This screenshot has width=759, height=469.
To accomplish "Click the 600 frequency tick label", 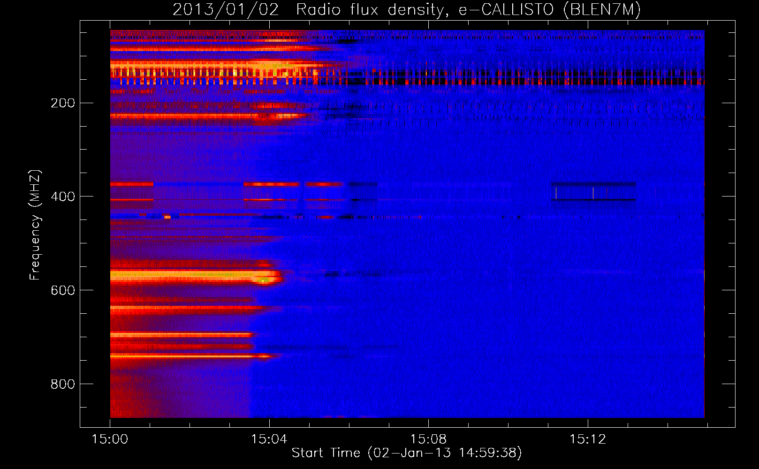I will pos(63,290).
